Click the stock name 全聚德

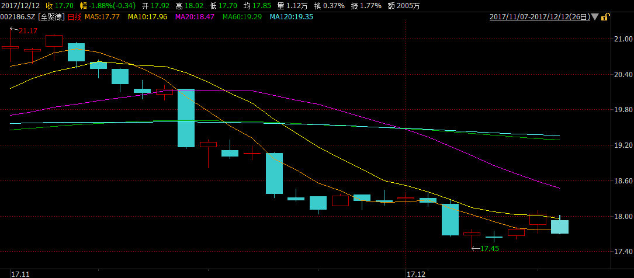(52, 17)
